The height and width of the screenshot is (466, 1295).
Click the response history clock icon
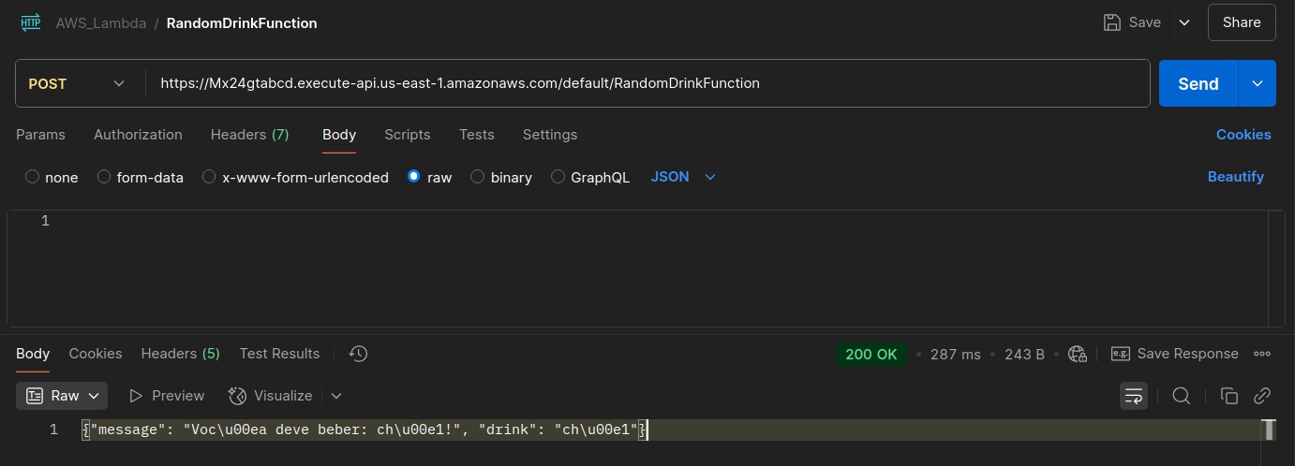358,354
